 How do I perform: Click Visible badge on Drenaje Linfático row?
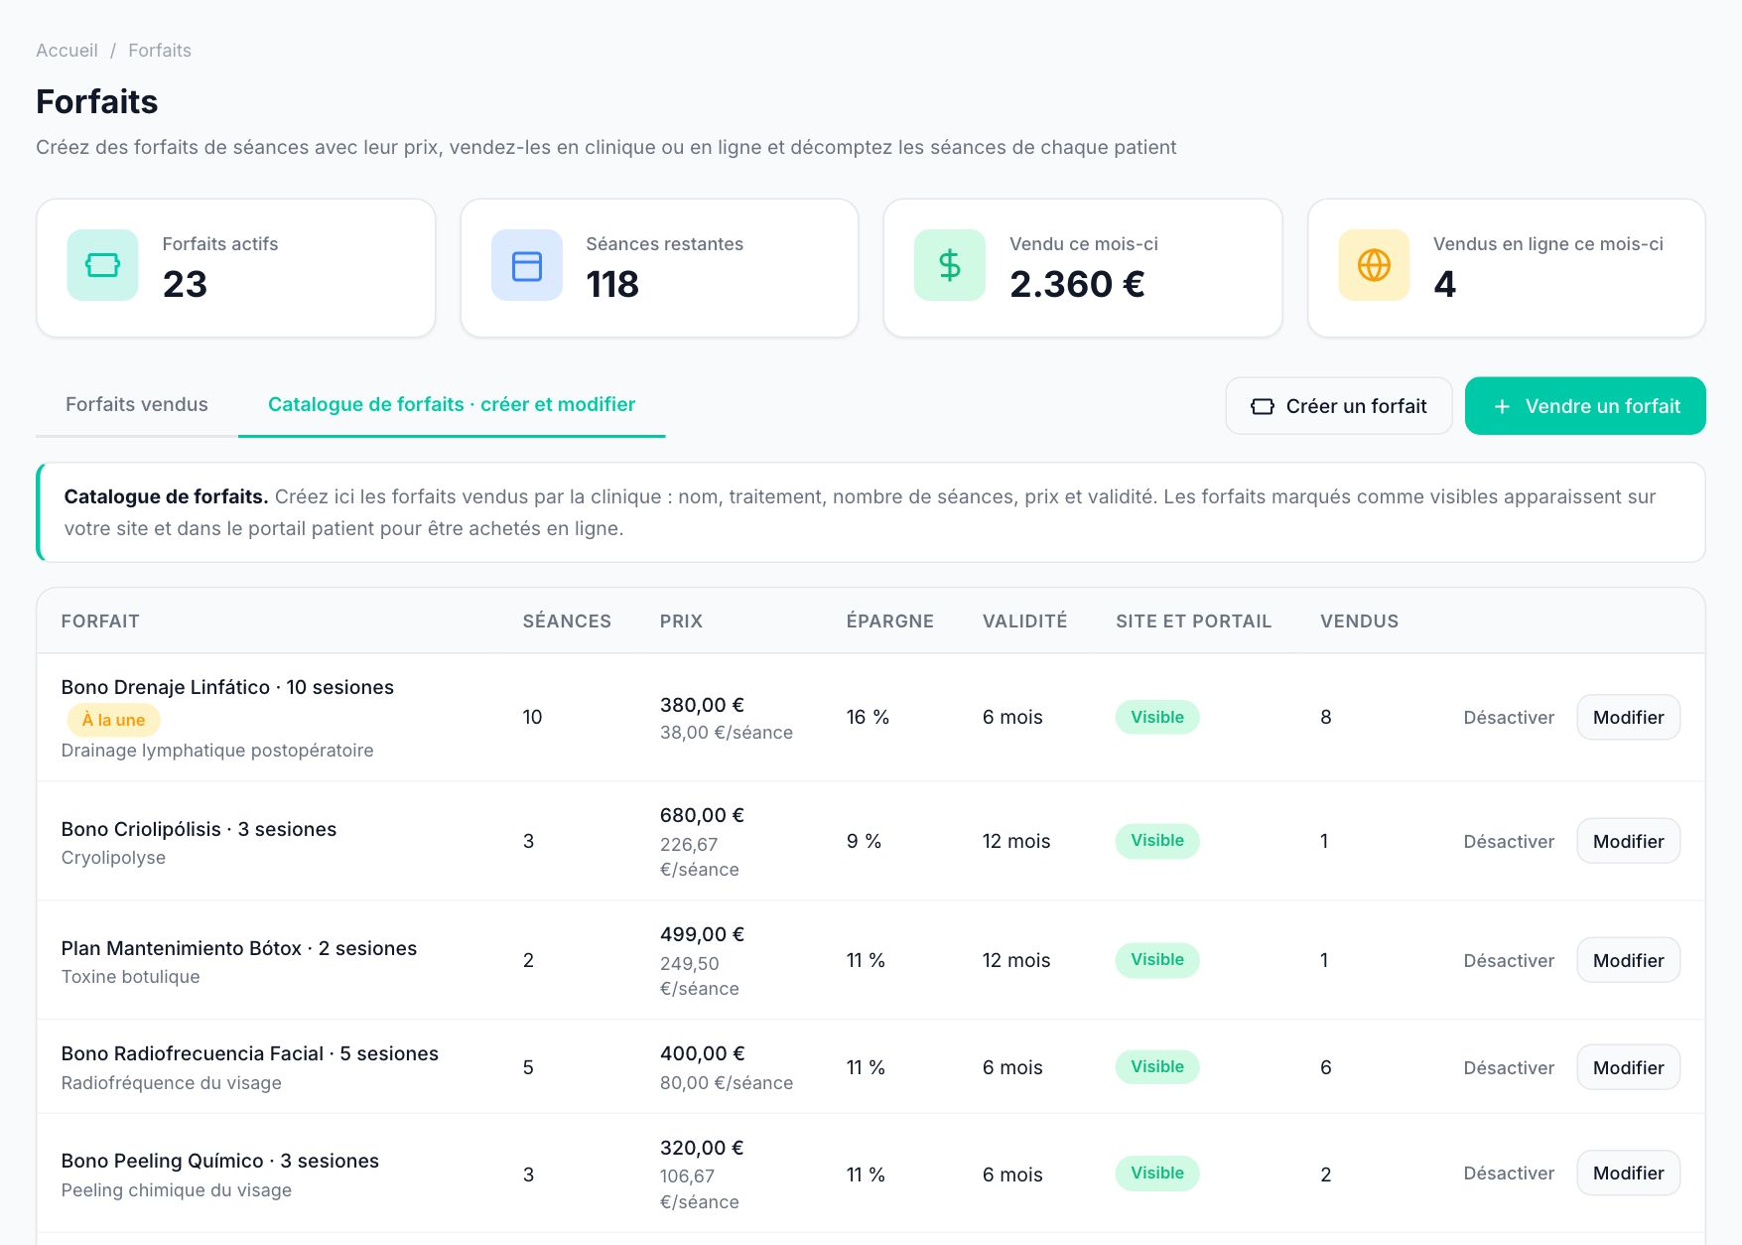click(x=1157, y=717)
